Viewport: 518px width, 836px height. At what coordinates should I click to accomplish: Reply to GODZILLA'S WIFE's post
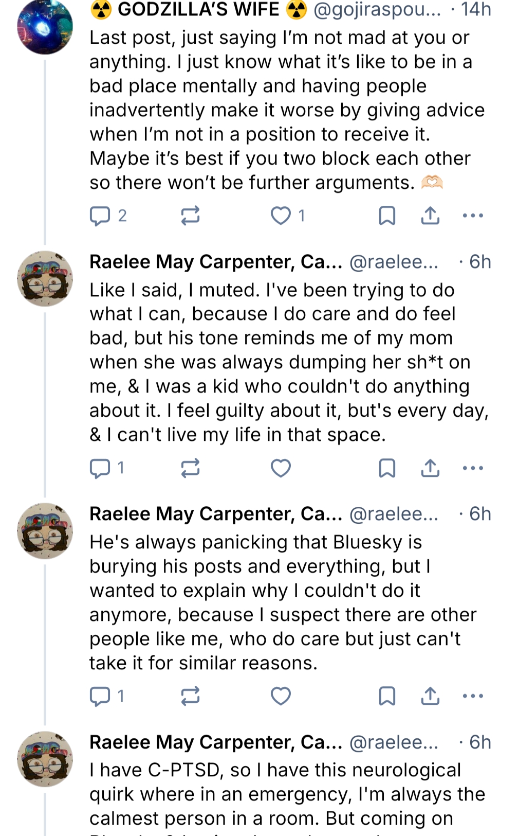[100, 216]
